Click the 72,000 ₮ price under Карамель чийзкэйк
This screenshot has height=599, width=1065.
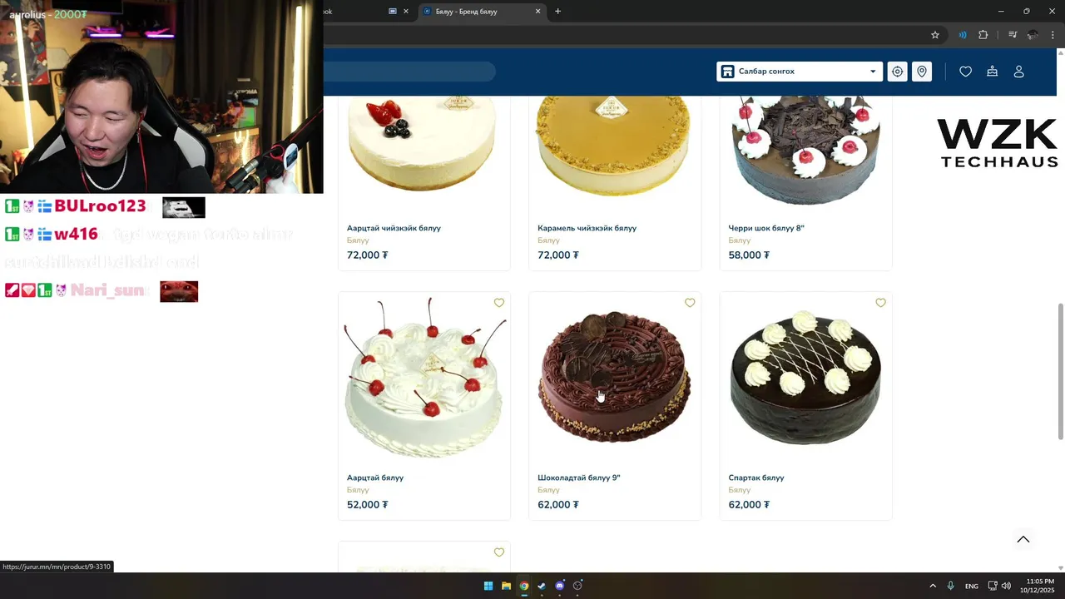pyautogui.click(x=558, y=255)
